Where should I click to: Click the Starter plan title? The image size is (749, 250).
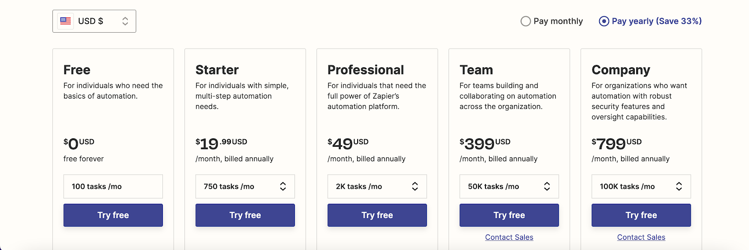217,70
